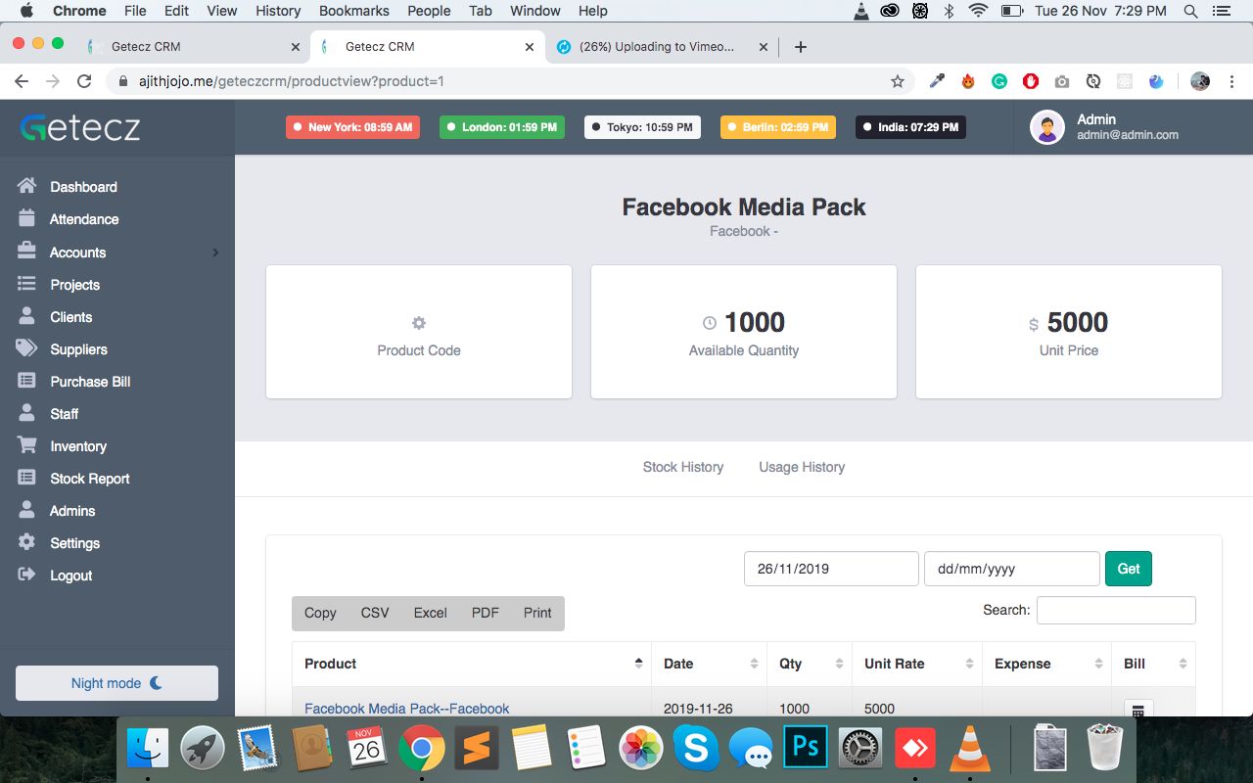The image size is (1253, 783).
Task: Open the Admin profile avatar menu
Action: point(1047,127)
